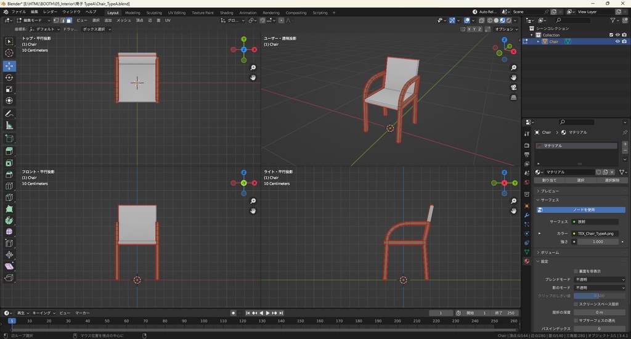Activate the 3D Cursor tool

9,53
